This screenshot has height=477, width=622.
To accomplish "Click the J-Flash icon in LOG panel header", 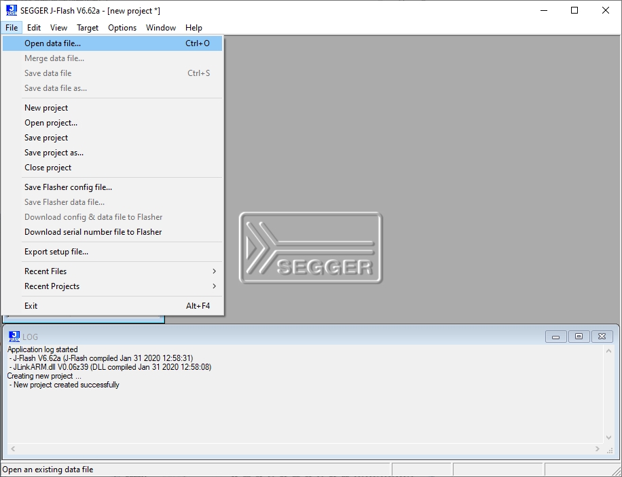I will pyautogui.click(x=14, y=337).
